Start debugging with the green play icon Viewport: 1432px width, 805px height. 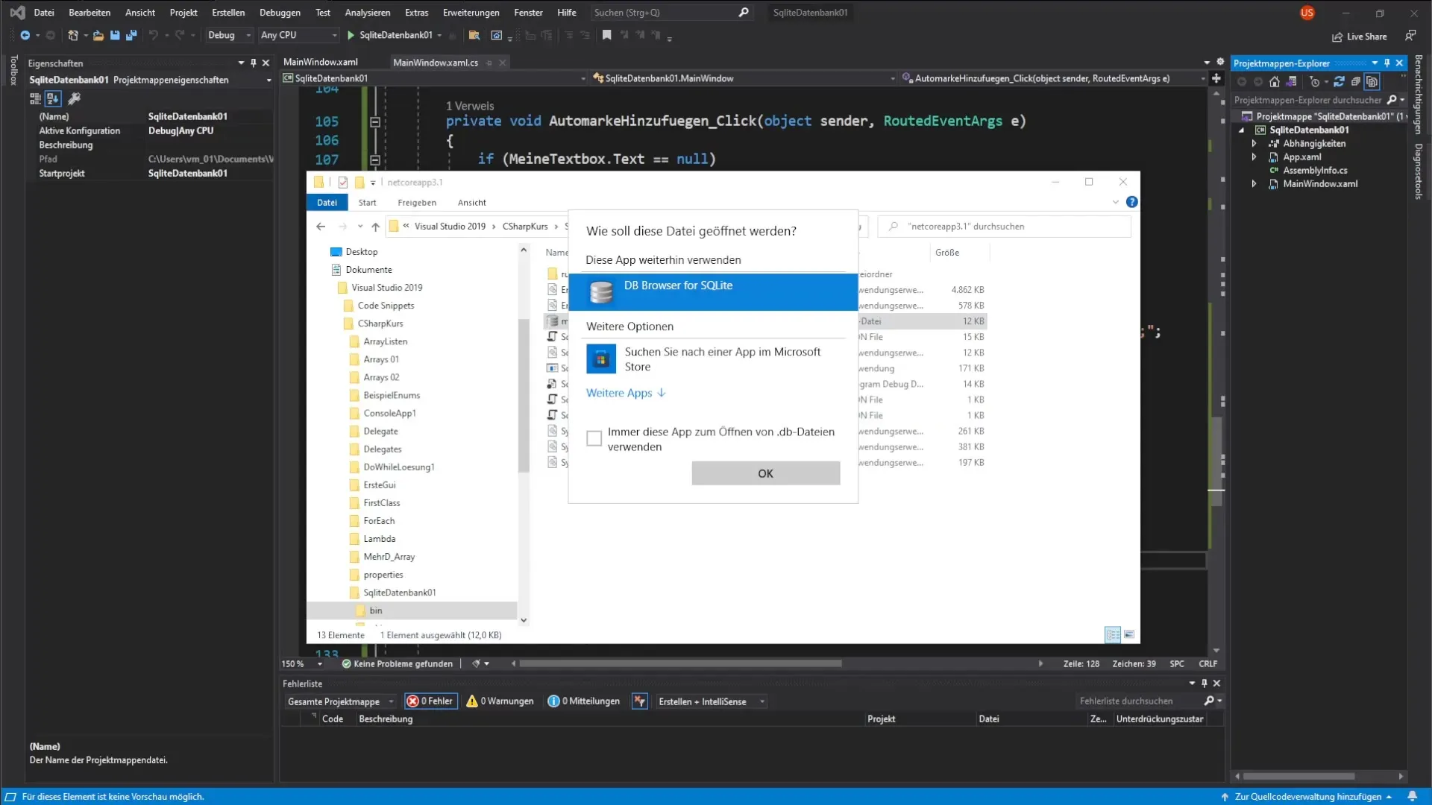(x=351, y=35)
